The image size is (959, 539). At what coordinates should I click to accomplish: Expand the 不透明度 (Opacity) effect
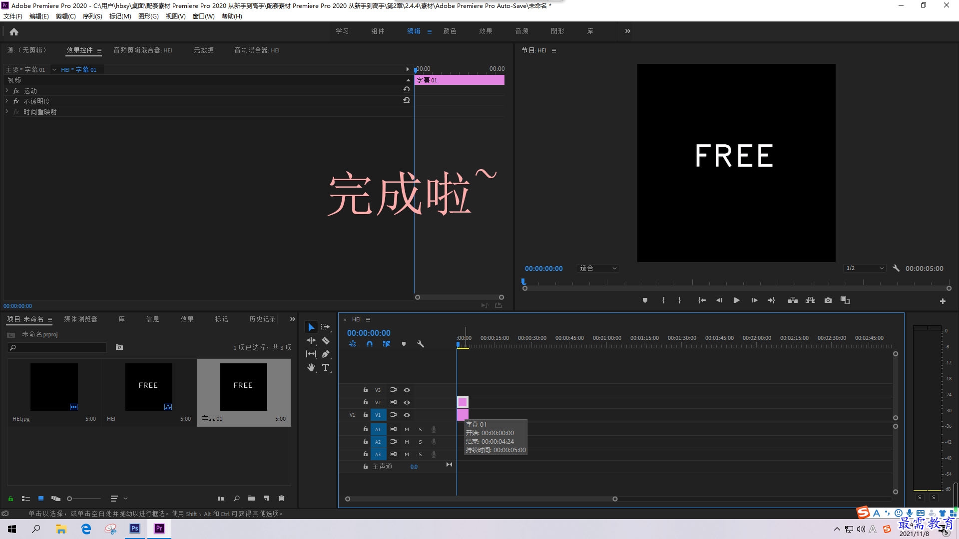point(7,101)
